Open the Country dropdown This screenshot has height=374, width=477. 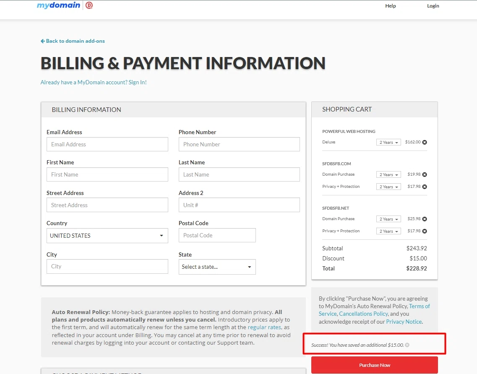click(x=107, y=236)
